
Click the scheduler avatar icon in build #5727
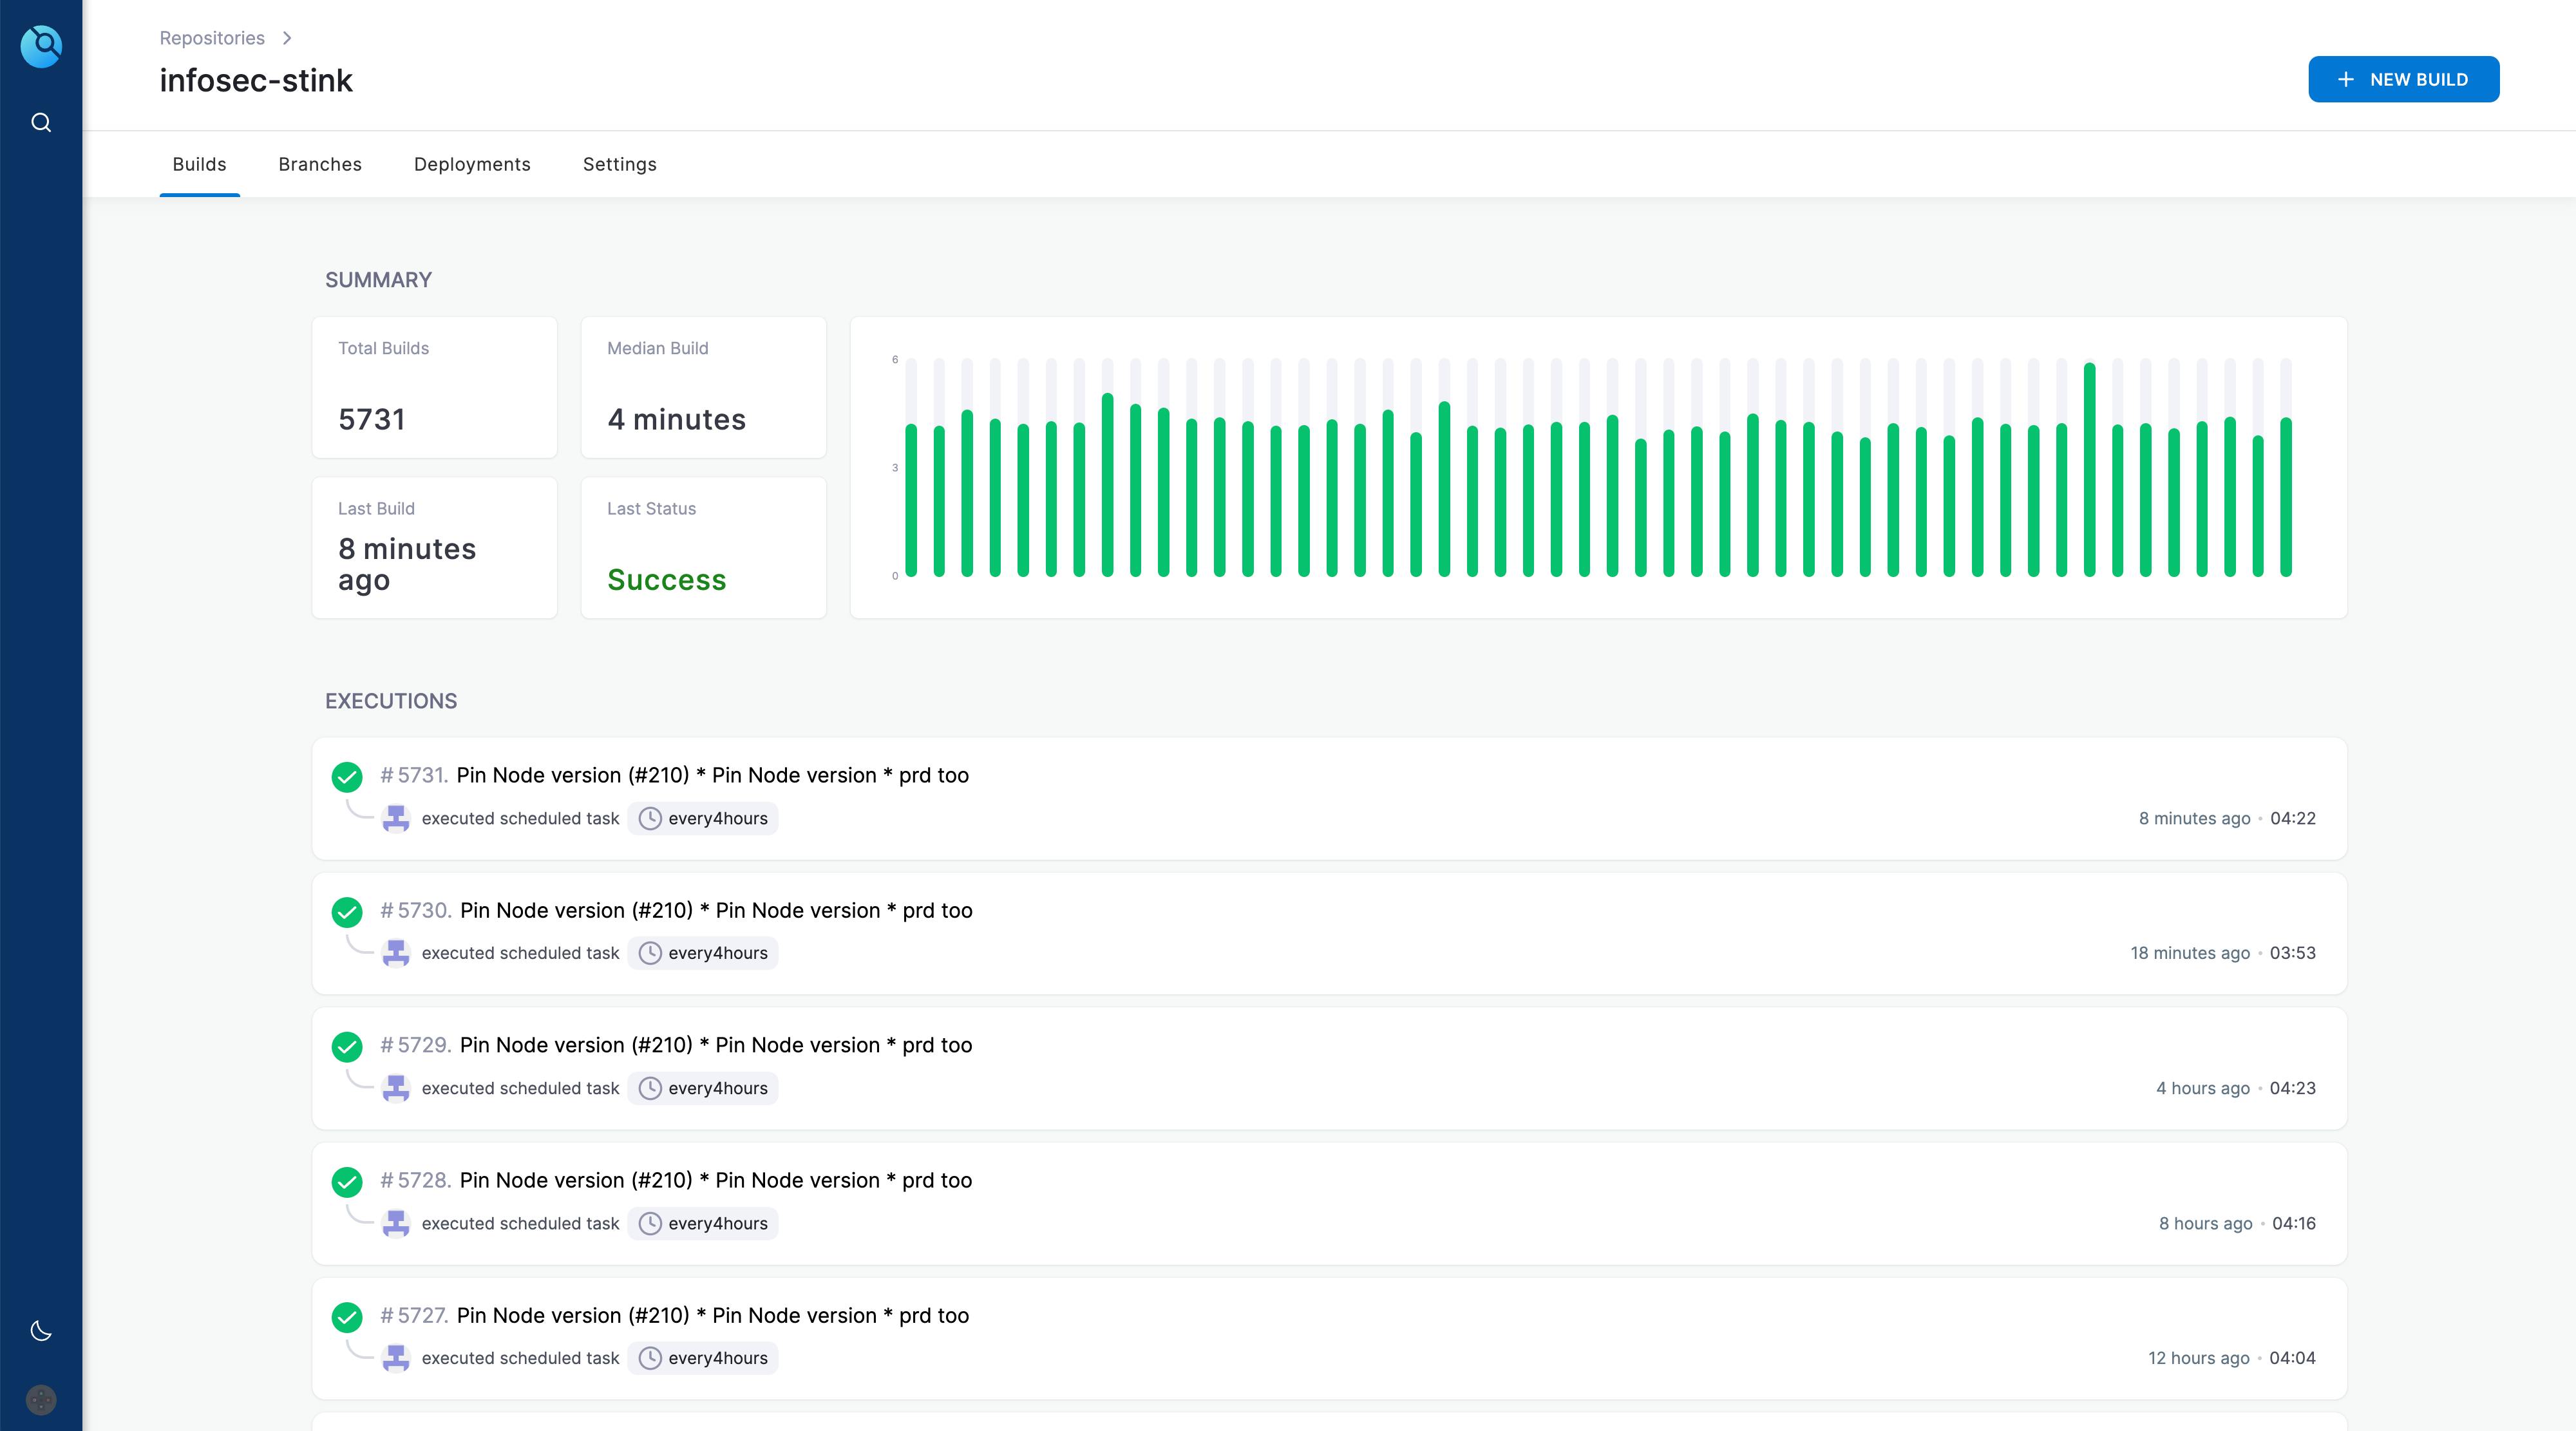pos(396,1358)
